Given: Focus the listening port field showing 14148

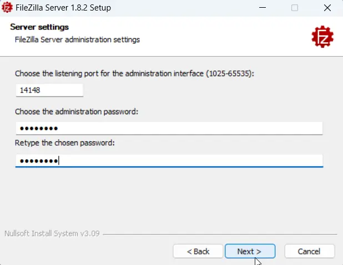Looking at the screenshot, I should [49, 90].
